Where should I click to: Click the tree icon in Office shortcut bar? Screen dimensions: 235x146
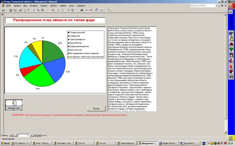(231, 50)
